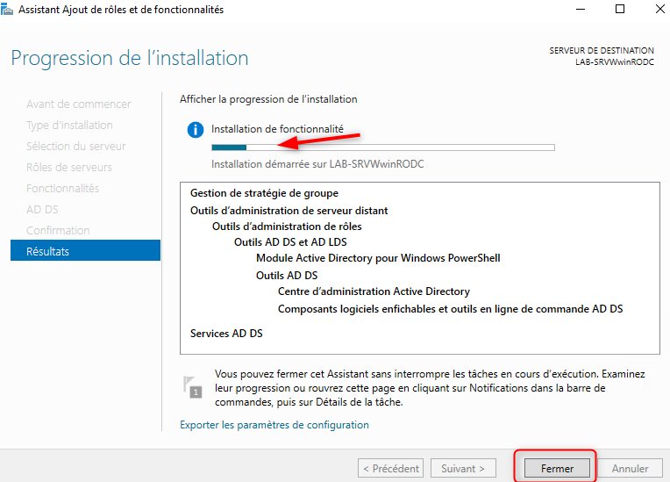The width and height of the screenshot is (670, 482).
Task: Open Sélection du serveur step
Action: tap(75, 146)
